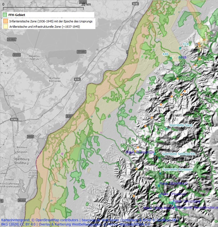The image size is (218, 227).
Task: Click the FFH-Gebiet legend text
Action: (17, 15)
